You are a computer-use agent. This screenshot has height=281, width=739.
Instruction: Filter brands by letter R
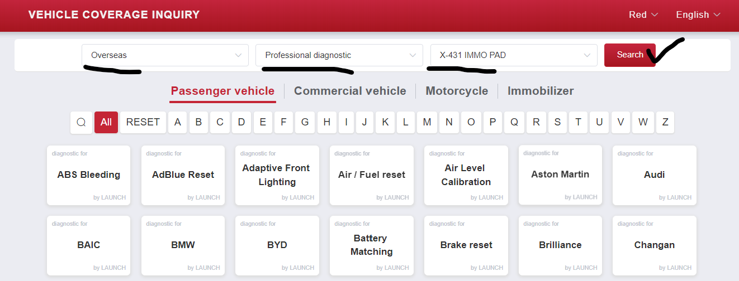[536, 122]
